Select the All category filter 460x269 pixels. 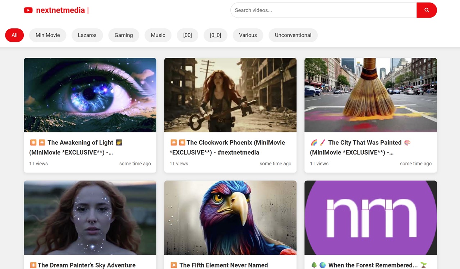[14, 35]
